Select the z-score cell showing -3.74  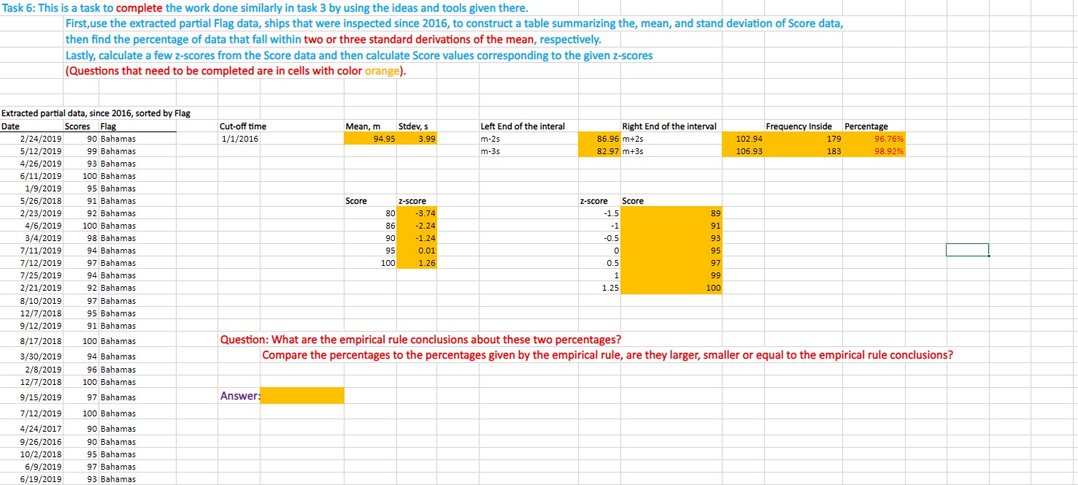pyautogui.click(x=417, y=213)
